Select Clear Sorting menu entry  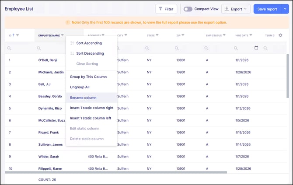coord(91,64)
